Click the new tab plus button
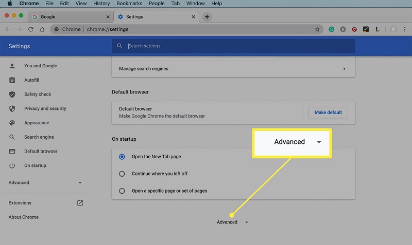The height and width of the screenshot is (245, 412). pos(207,17)
